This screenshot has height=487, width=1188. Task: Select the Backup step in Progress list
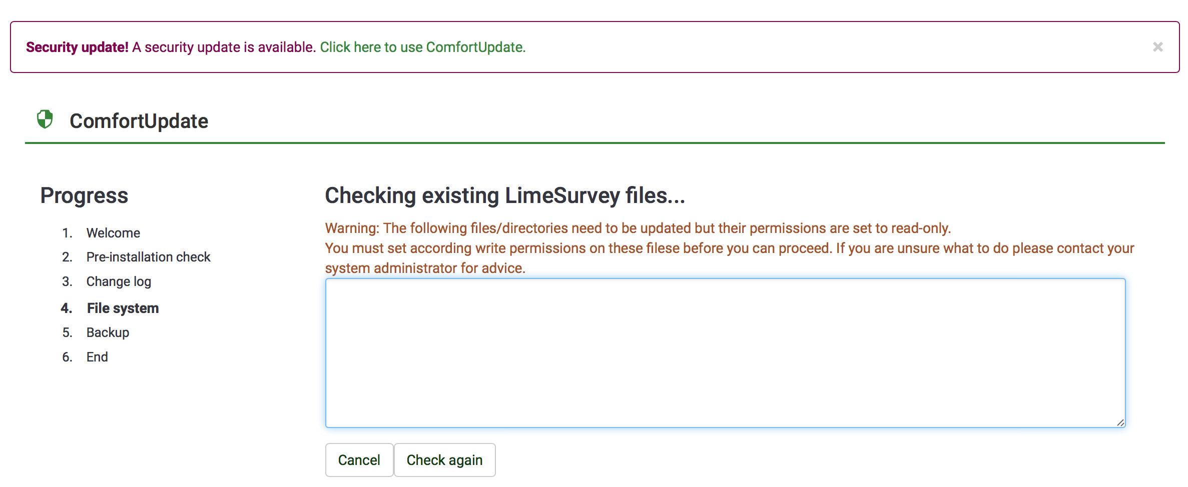click(x=108, y=332)
